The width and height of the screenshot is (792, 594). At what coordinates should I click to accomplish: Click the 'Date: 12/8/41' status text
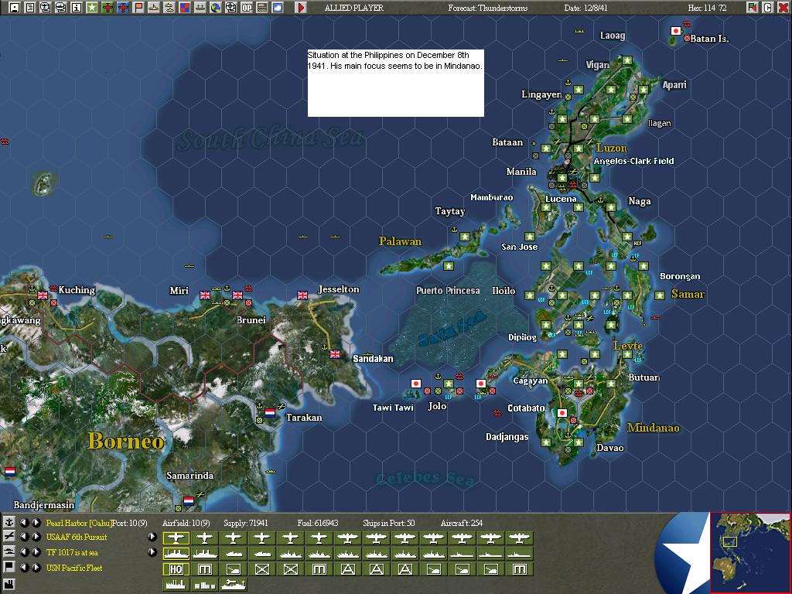(x=585, y=8)
